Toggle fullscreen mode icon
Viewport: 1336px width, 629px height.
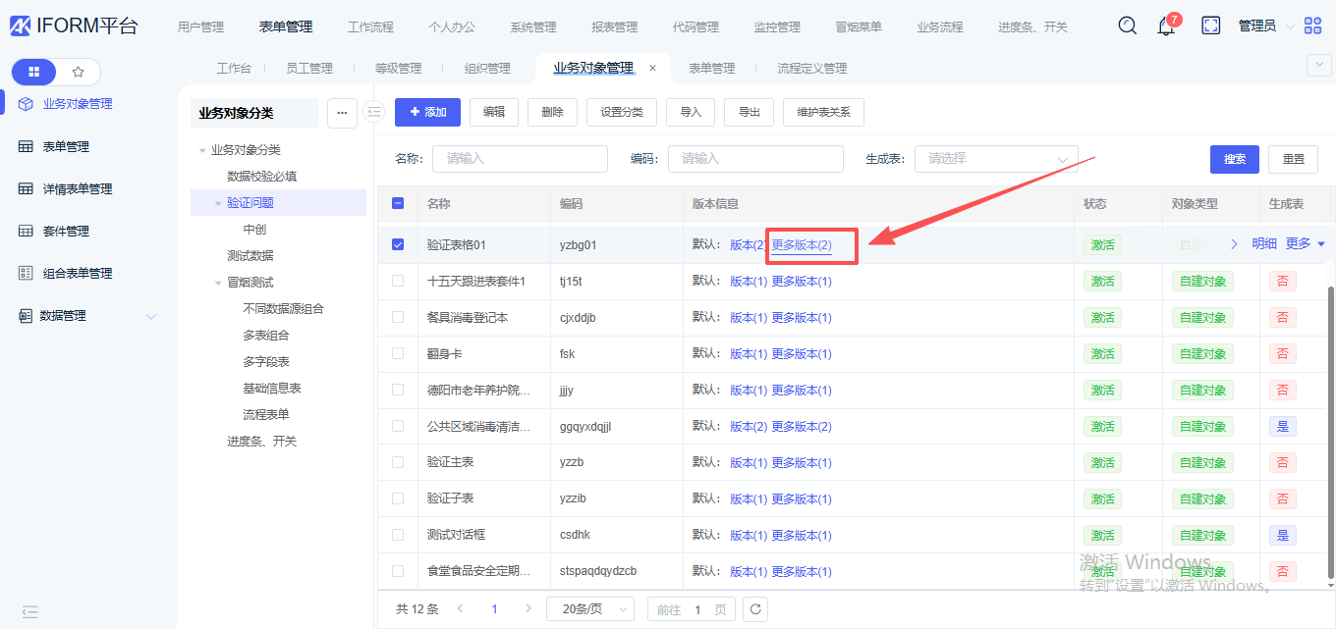click(1211, 26)
